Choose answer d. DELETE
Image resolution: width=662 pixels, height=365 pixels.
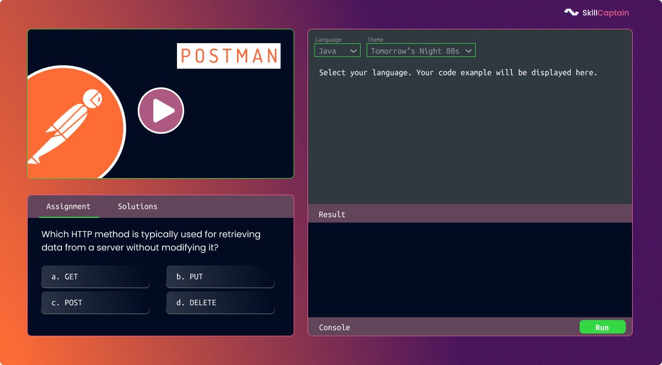click(220, 303)
